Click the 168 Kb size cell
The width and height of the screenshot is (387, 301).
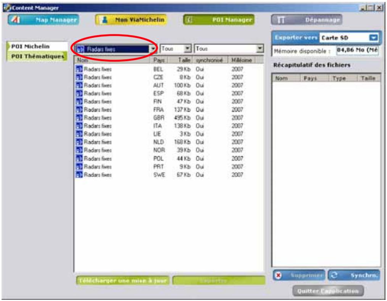(x=182, y=142)
